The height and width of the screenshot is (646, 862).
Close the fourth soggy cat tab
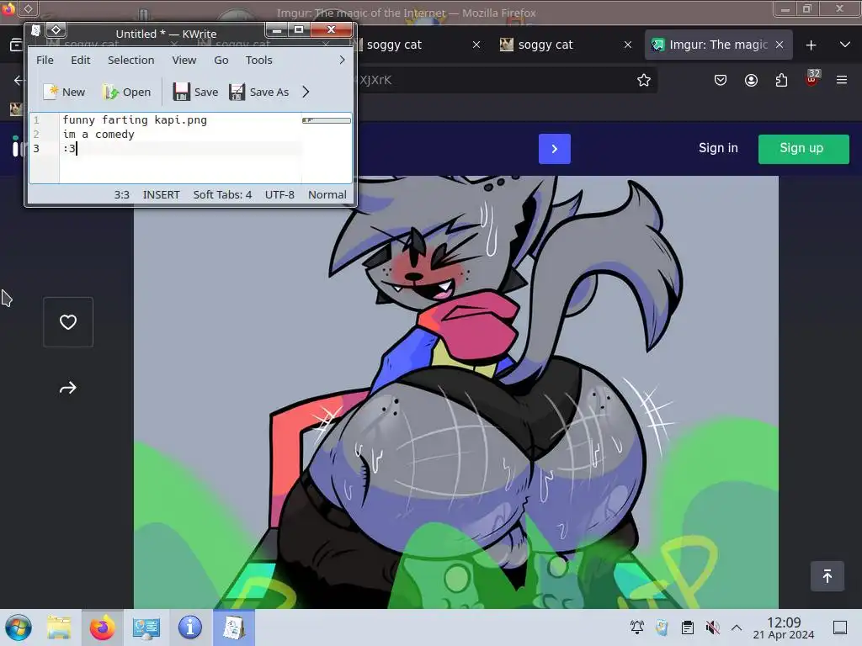click(628, 45)
